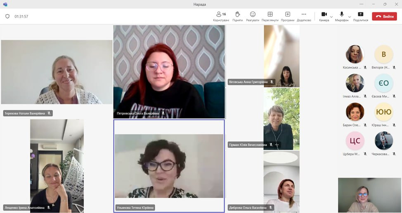Image resolution: width=402 pixels, height=213 pixels.
Task: Click muted mic icon on Лещенко tile
Action: pyautogui.click(x=48, y=208)
